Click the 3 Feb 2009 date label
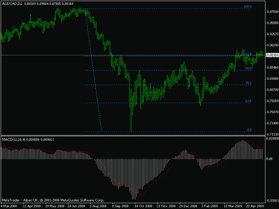This screenshot has width=279, height=209. click(210, 206)
